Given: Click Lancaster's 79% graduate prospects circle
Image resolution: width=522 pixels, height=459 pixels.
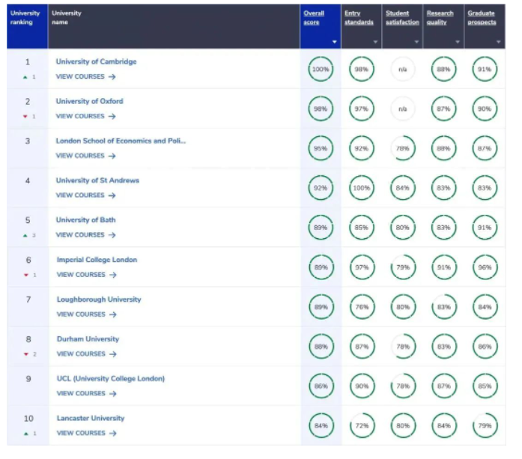Looking at the screenshot, I should 485,426.
